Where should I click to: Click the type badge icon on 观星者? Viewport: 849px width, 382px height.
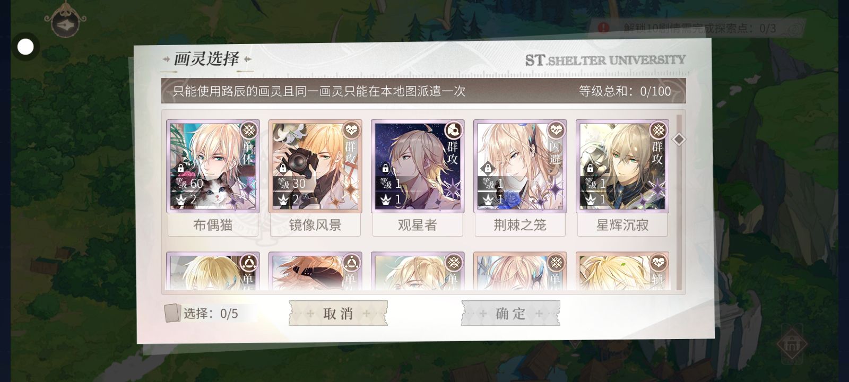coord(453,129)
